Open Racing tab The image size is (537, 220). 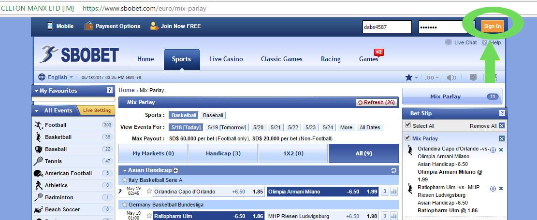pyautogui.click(x=331, y=59)
